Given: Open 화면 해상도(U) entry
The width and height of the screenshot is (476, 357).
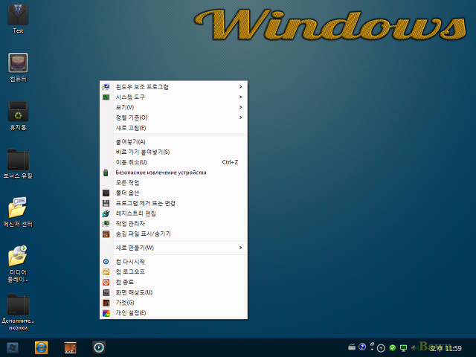Looking at the screenshot, I should pos(173,292).
